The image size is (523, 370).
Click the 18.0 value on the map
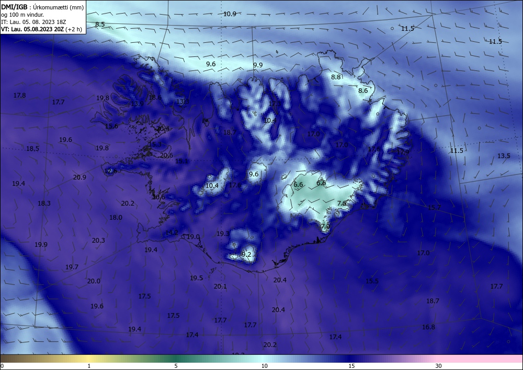point(116,218)
